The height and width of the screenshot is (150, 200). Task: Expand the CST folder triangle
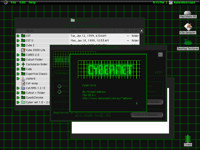pyautogui.click(x=18, y=36)
